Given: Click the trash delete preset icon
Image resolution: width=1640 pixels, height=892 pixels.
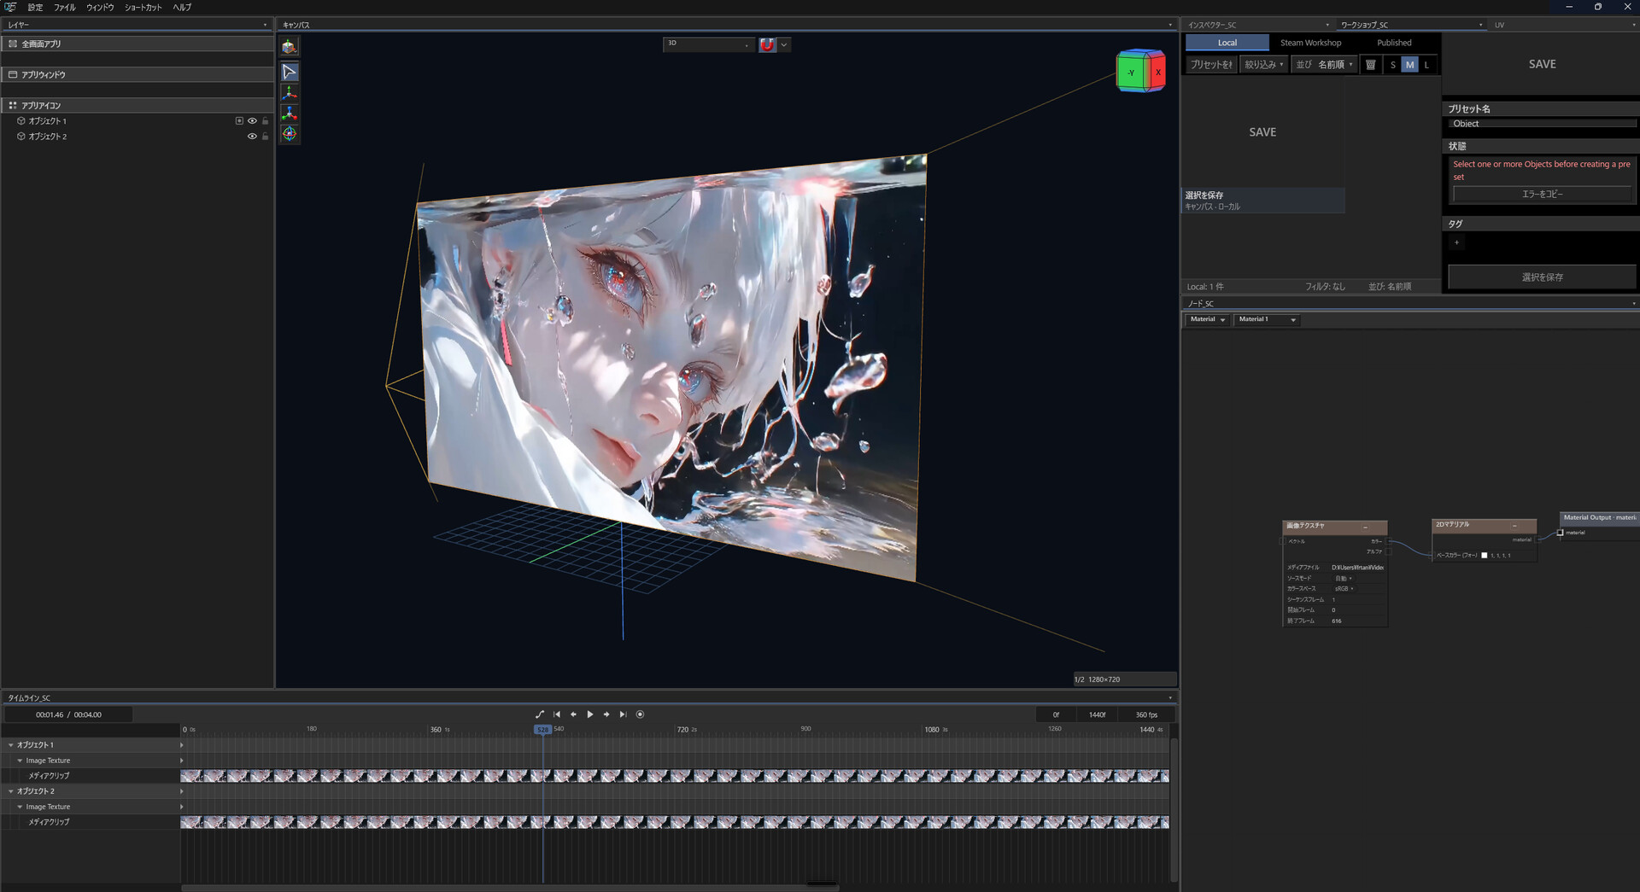Looking at the screenshot, I should click(1370, 65).
